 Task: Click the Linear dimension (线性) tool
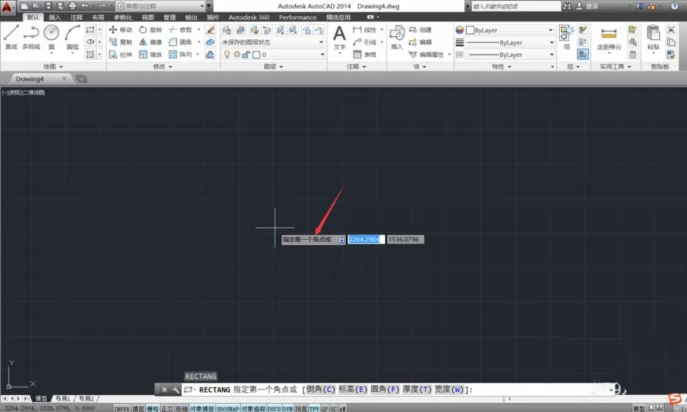(364, 30)
